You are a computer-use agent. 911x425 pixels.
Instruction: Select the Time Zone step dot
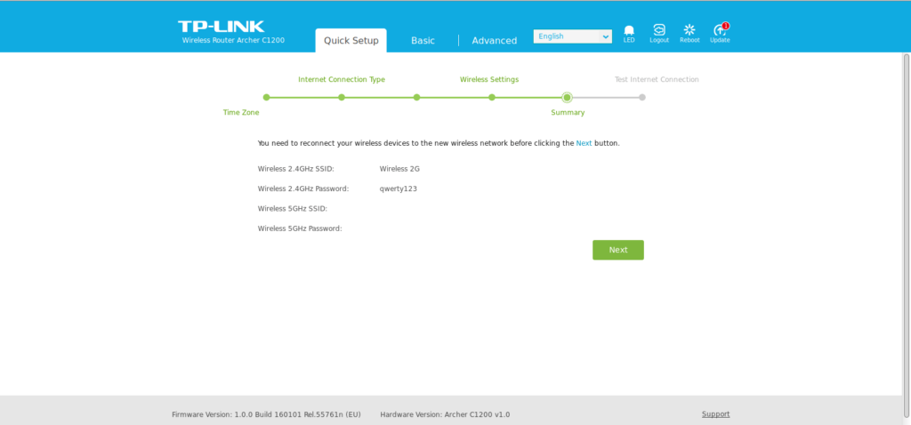coord(266,97)
